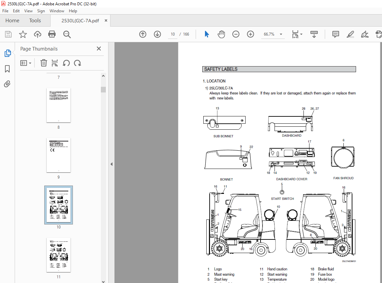382x283 pixels.
Task: Add a sticky note comment
Action: pos(336,34)
